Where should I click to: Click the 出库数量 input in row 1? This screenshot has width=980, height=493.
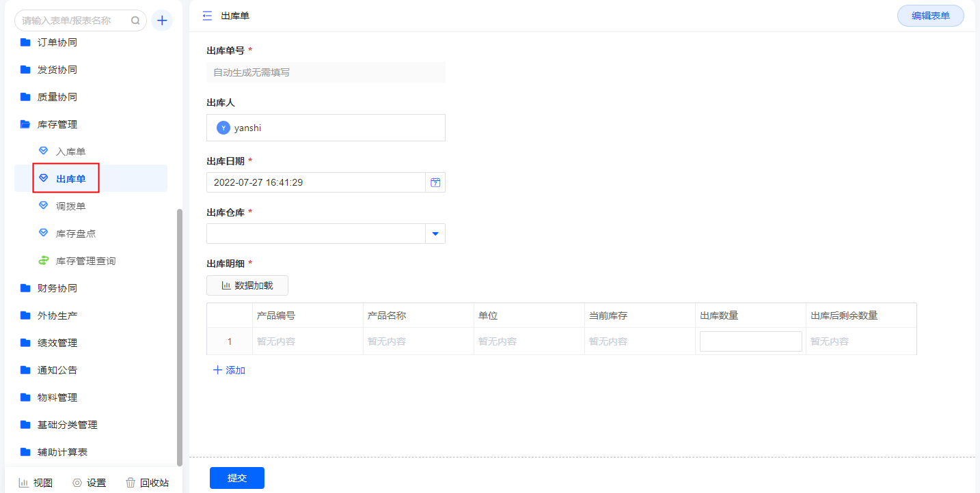click(750, 341)
